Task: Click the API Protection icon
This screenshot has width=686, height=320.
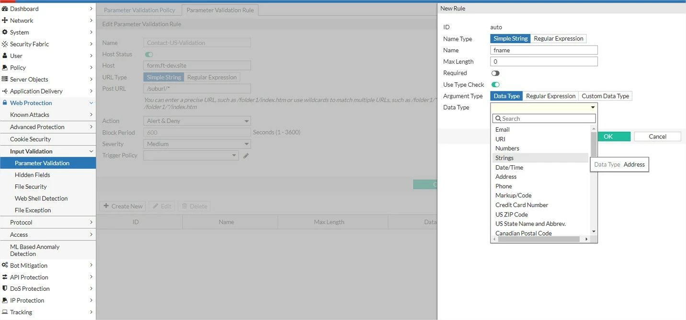Action: 5,277
